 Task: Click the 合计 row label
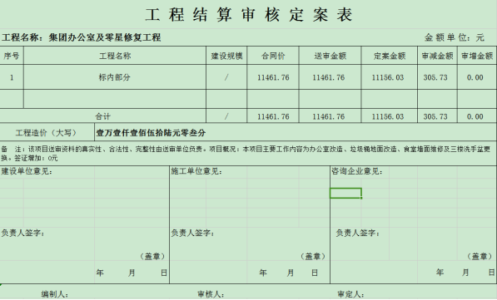(103, 116)
